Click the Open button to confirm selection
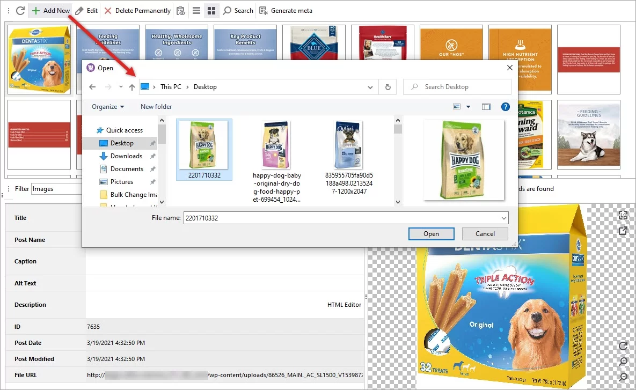This screenshot has height=390, width=636. pyautogui.click(x=431, y=233)
